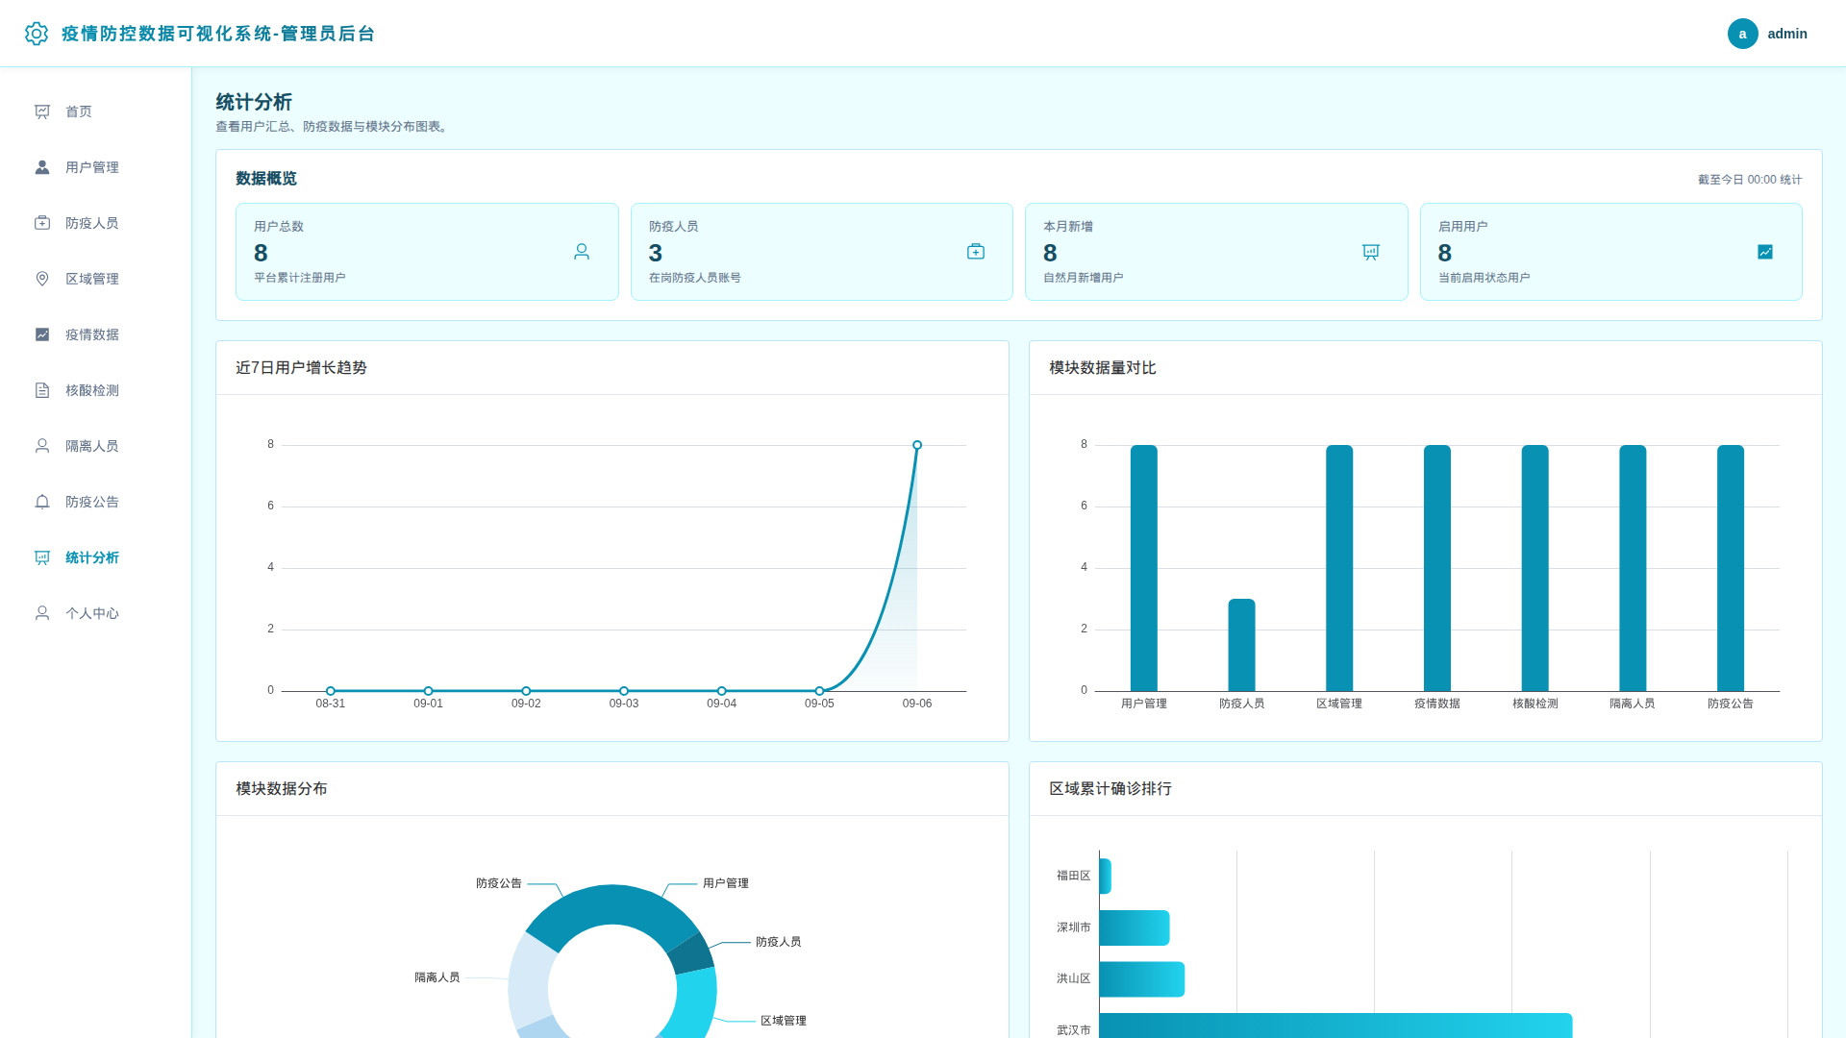Viewport: 1846px width, 1038px height.
Task: Click the 数据概览 section heading
Action: 266,179
